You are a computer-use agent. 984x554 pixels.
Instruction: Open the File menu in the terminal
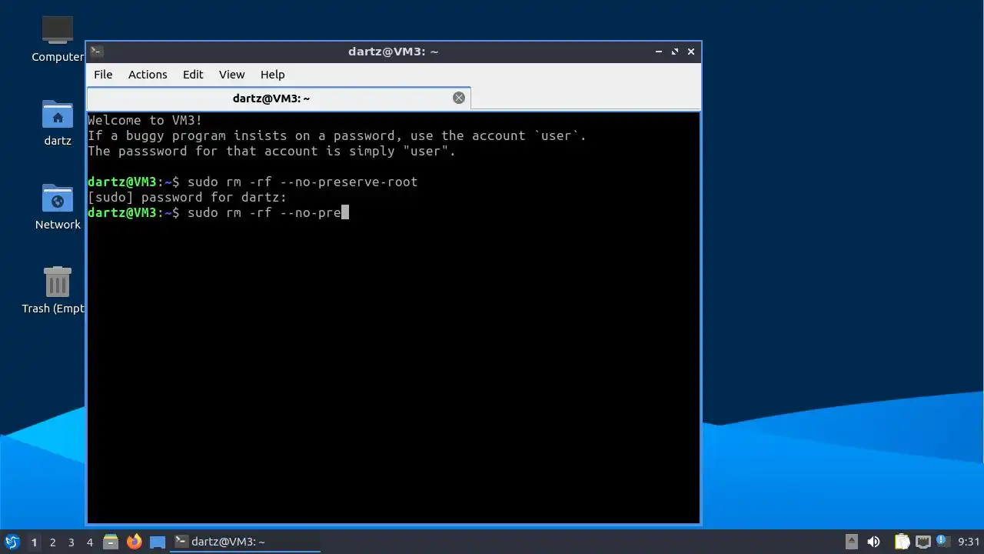click(103, 75)
